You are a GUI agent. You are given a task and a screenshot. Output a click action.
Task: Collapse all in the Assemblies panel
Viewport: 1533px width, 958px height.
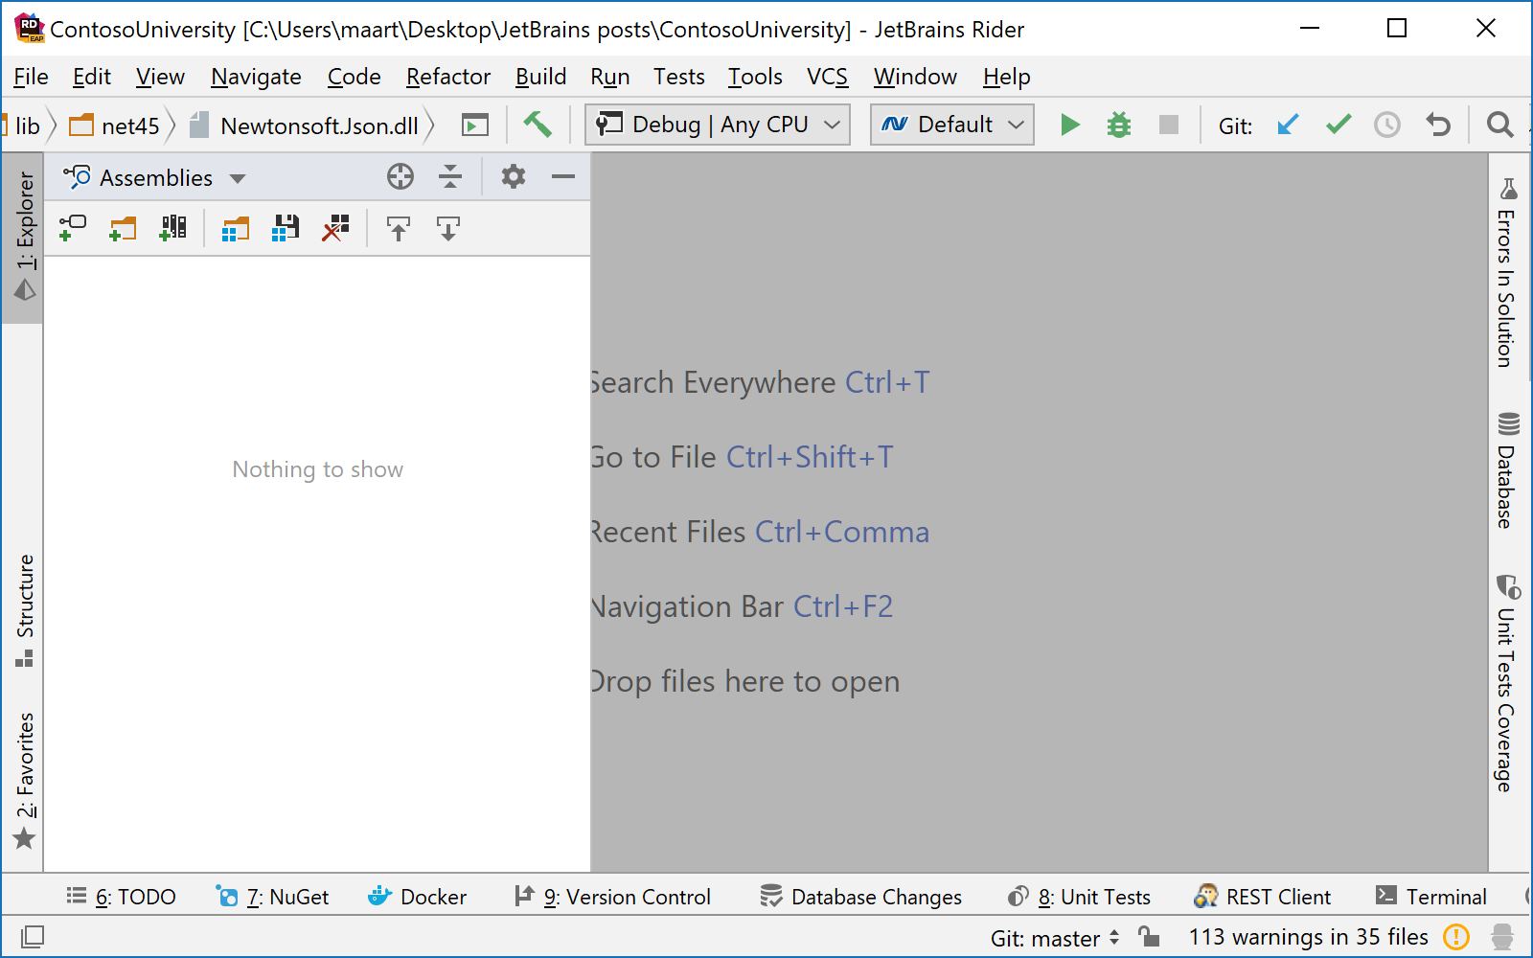point(450,176)
